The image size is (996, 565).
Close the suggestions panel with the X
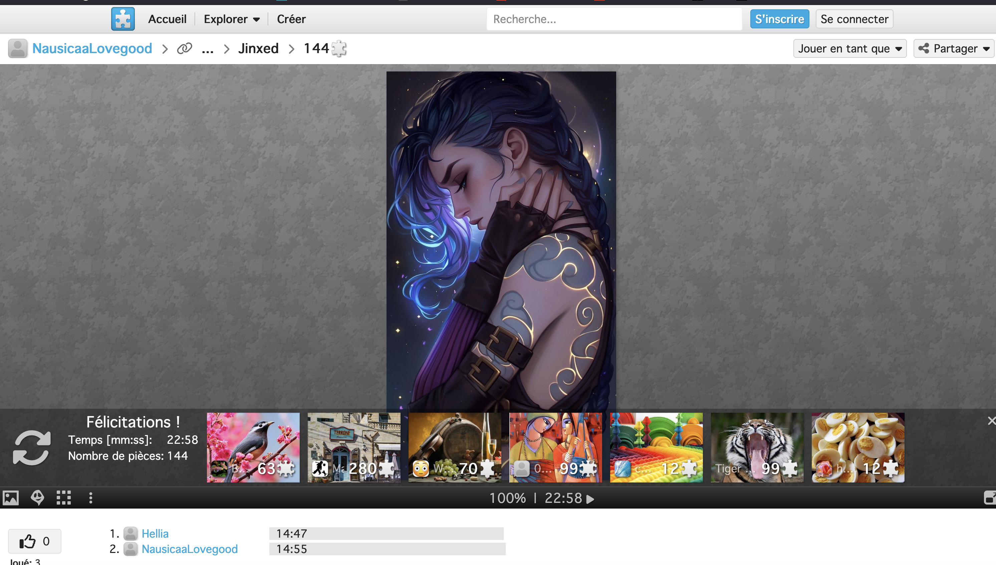click(x=991, y=421)
